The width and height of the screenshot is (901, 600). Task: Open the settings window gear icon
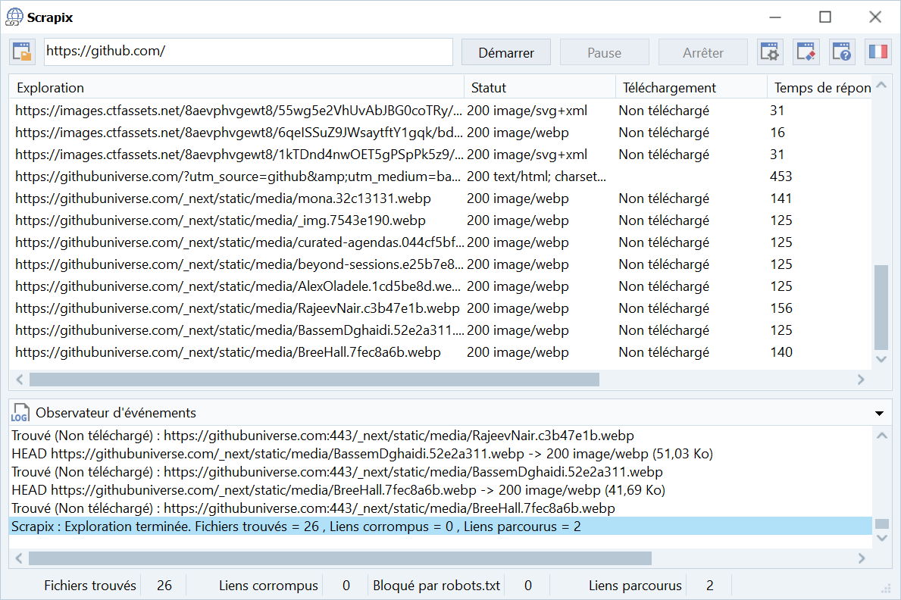(769, 52)
